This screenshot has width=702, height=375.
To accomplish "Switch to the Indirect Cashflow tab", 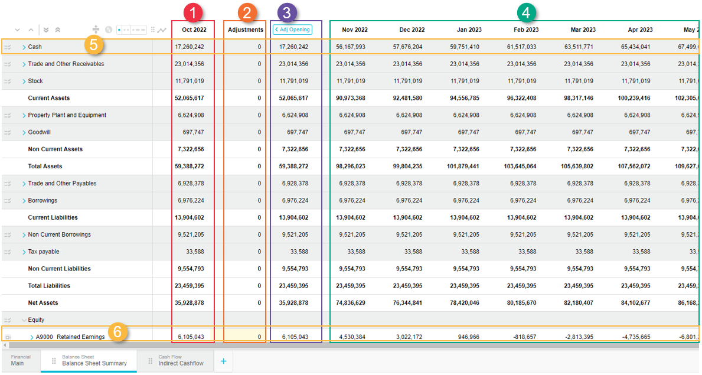I will point(180,361).
